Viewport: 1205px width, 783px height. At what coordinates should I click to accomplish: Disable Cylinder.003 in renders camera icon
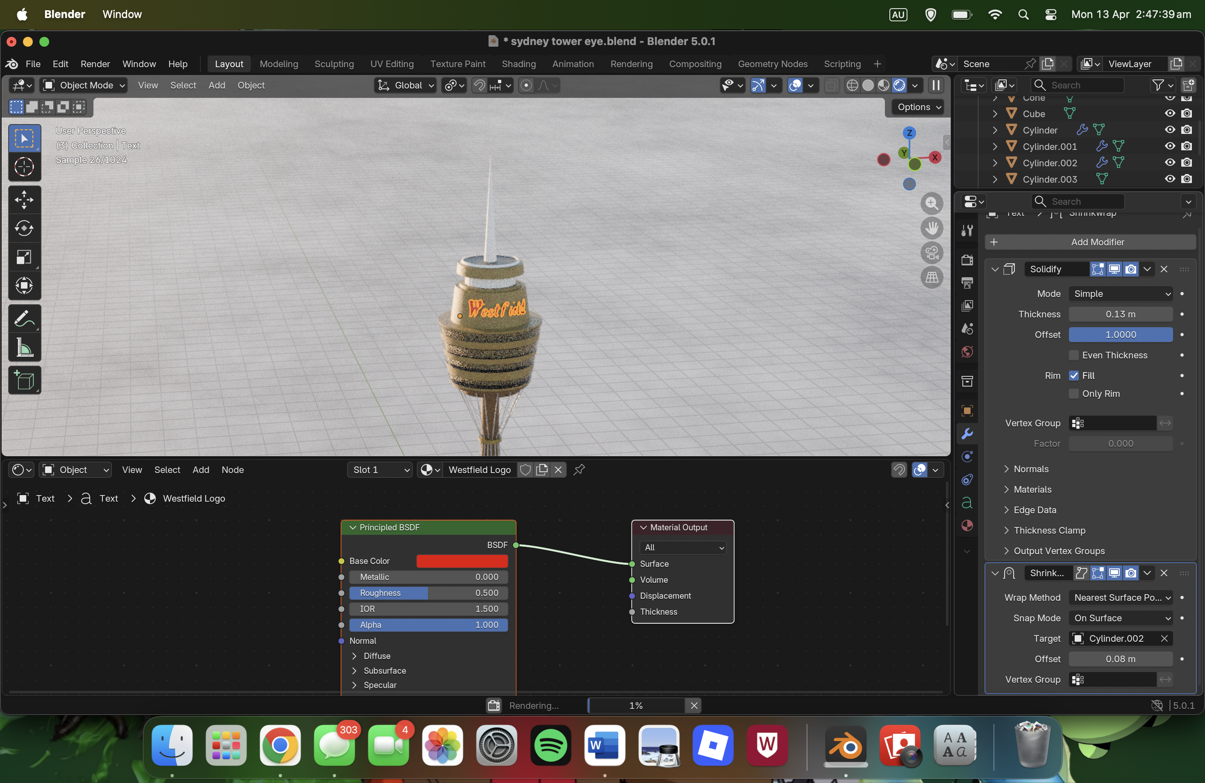click(x=1186, y=179)
